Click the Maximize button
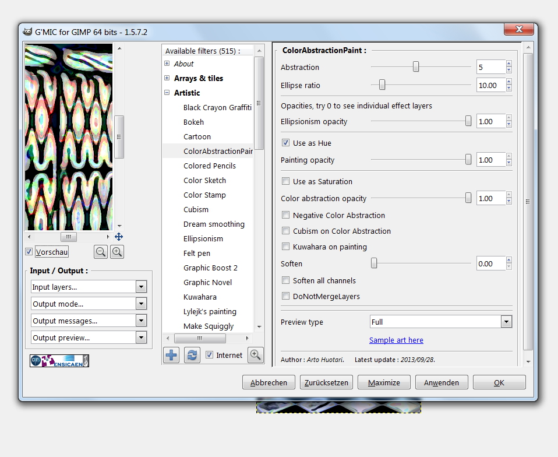 [x=384, y=382]
